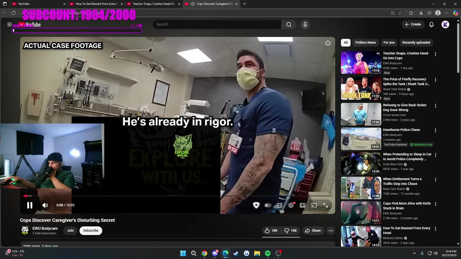The image size is (461, 259).
Task: Open more actions menu beside Share
Action: pos(331,231)
